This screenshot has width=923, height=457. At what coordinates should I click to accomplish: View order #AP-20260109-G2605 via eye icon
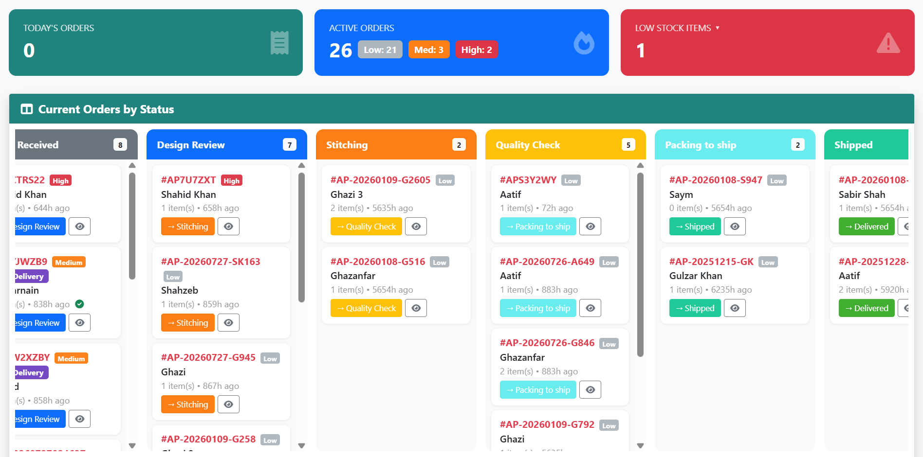click(416, 227)
